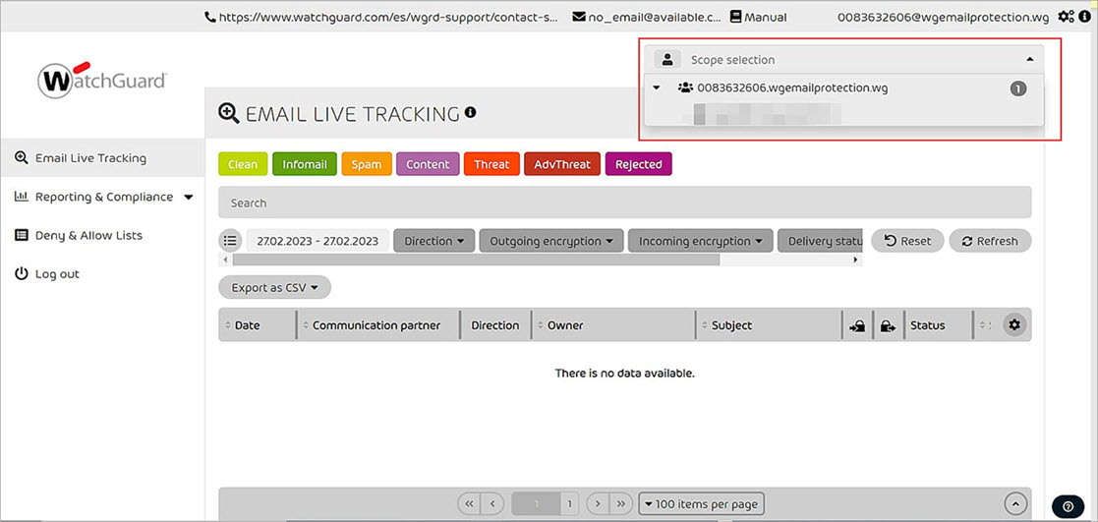The width and height of the screenshot is (1098, 522).
Task: Click Log out in sidebar
Action: click(x=47, y=274)
